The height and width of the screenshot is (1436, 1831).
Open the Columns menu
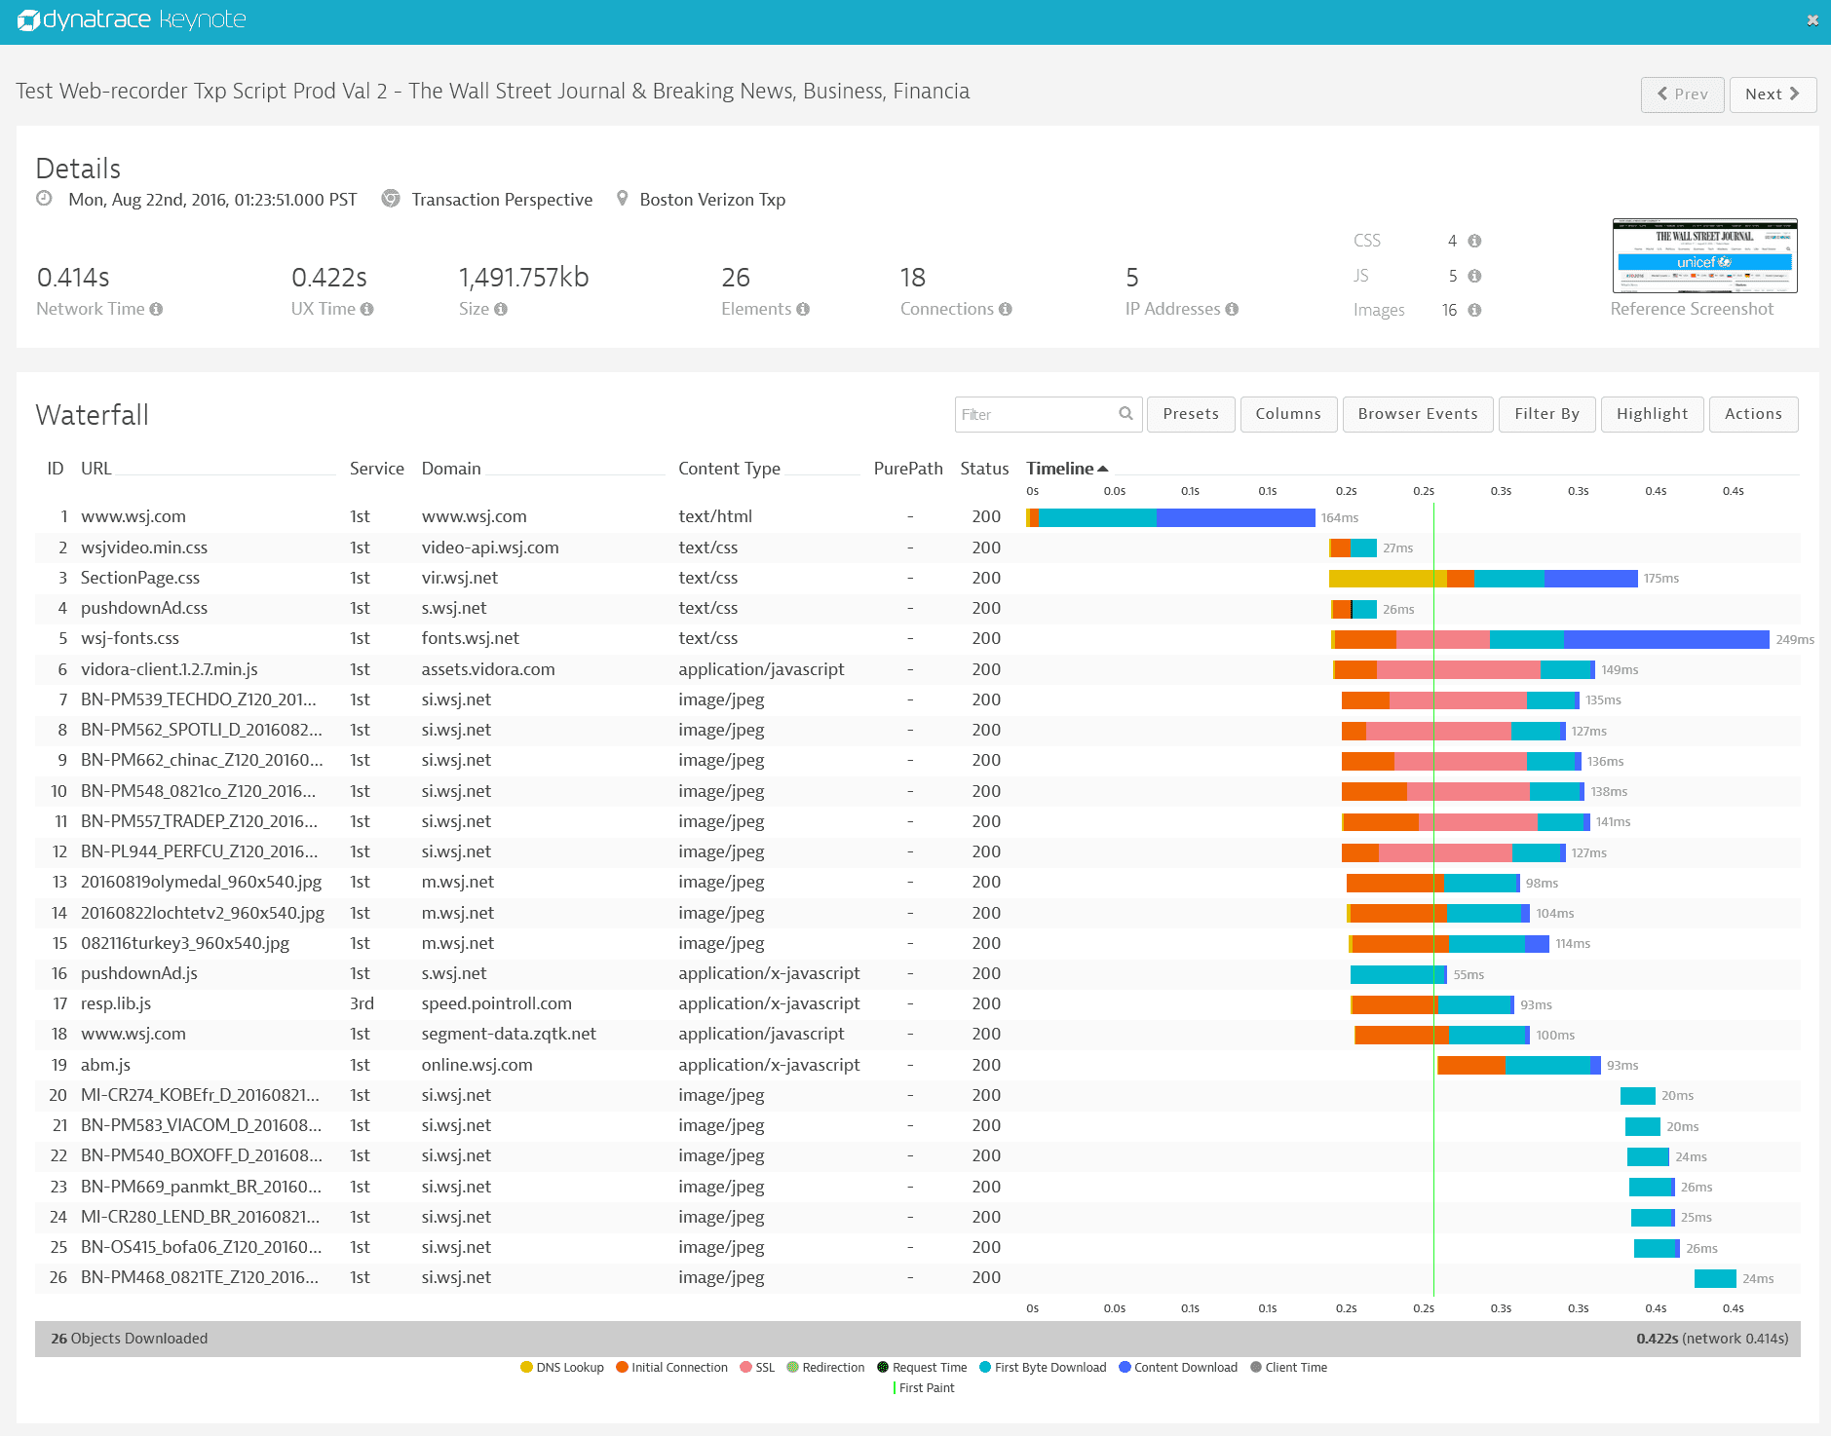[x=1288, y=414]
